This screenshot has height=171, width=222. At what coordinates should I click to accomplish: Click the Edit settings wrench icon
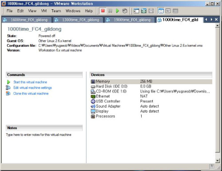coord(8,88)
